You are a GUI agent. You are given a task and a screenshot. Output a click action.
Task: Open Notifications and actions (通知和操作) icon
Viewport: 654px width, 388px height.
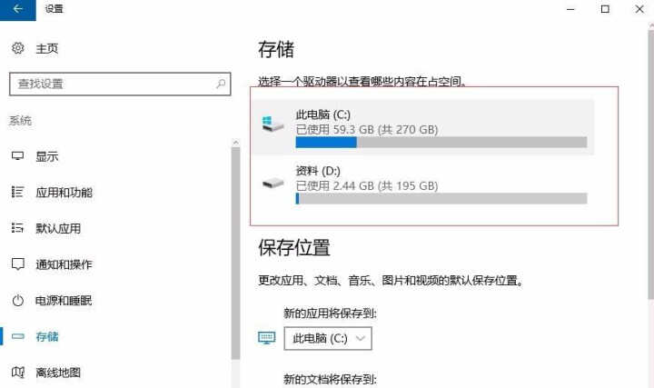pyautogui.click(x=17, y=264)
